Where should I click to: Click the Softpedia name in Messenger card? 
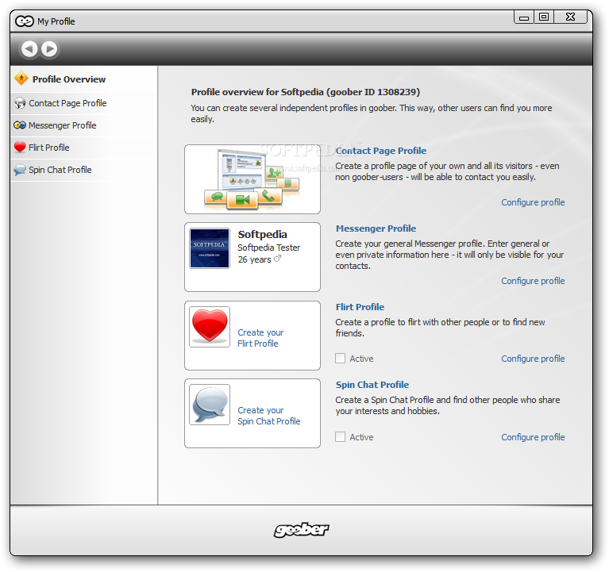262,234
